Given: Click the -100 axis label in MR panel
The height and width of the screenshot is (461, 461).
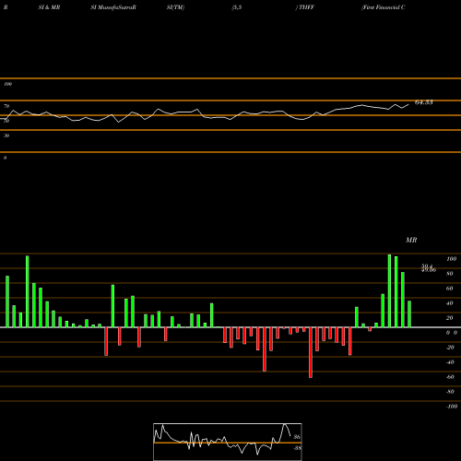Looking at the screenshot, I should 452,407.
